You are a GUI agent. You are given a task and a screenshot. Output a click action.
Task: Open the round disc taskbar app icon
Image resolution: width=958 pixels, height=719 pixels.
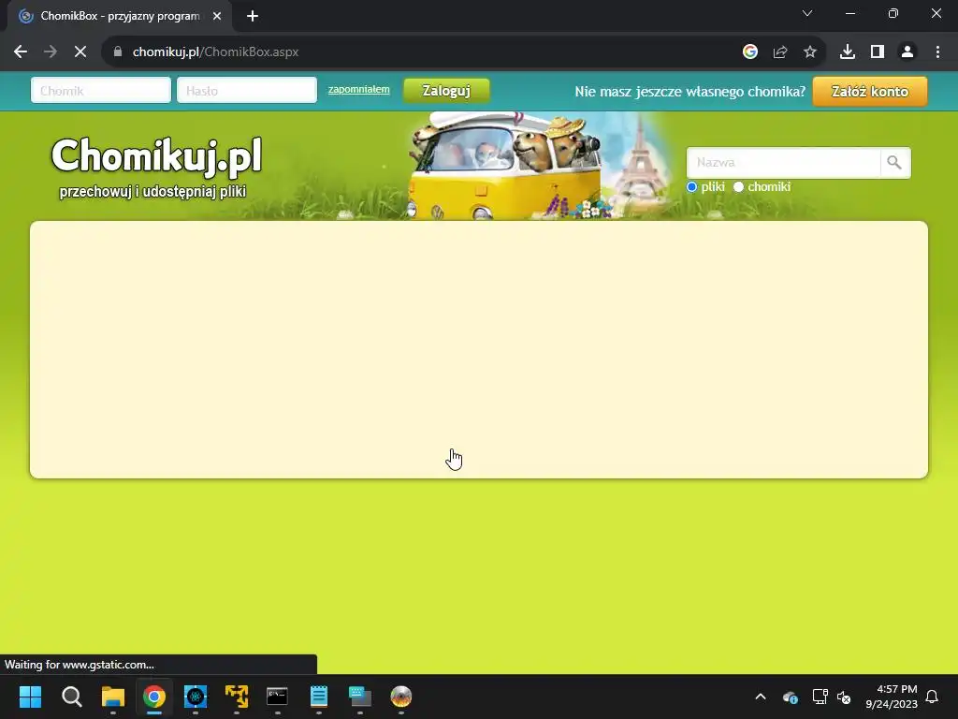(400, 697)
